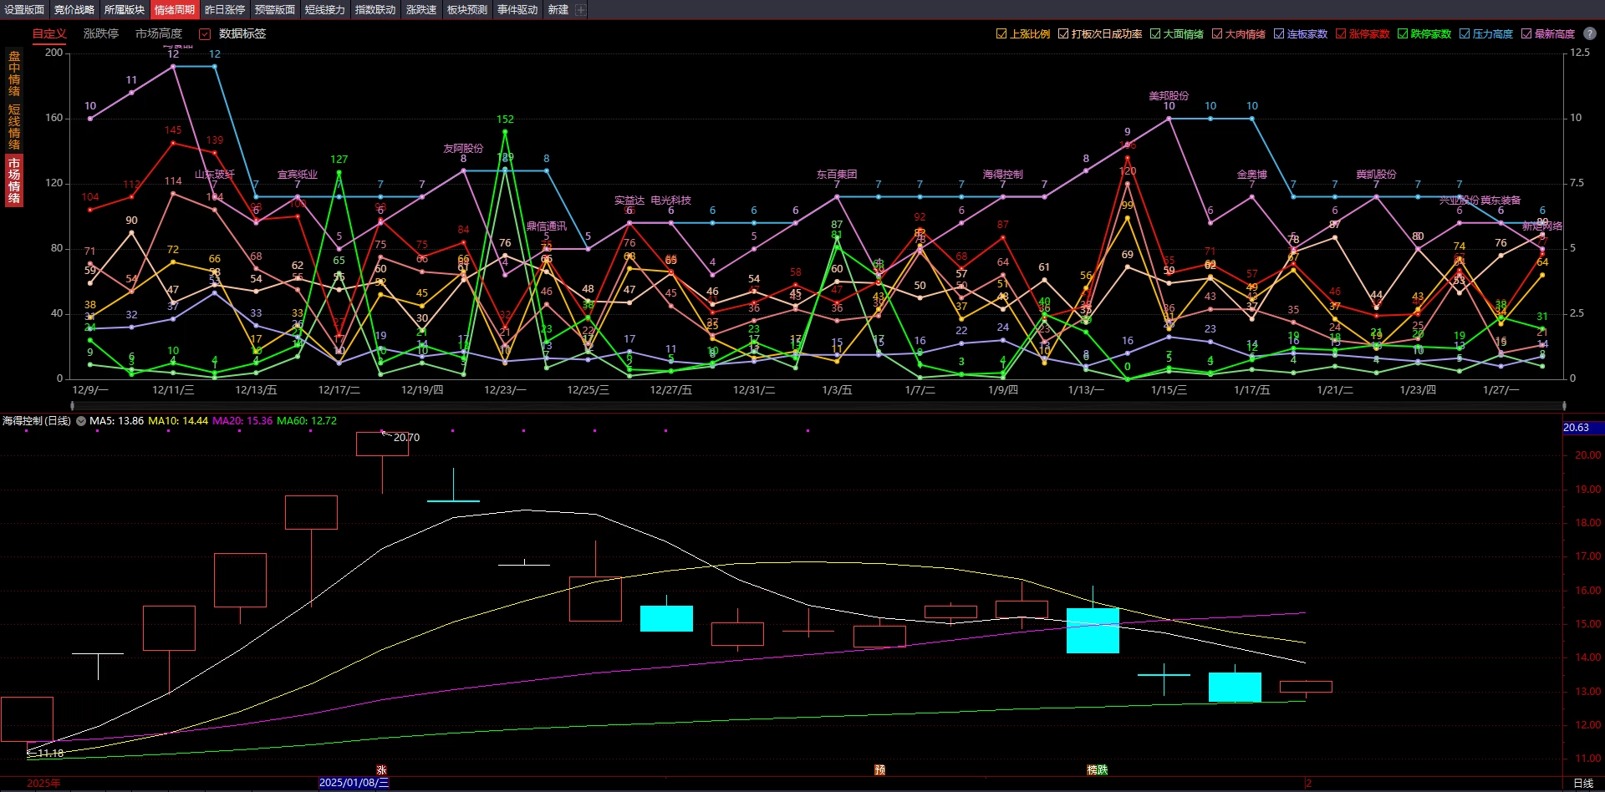The height and width of the screenshot is (792, 1605).
Task: Click the 预 event marker on timeline
Action: coord(879,770)
